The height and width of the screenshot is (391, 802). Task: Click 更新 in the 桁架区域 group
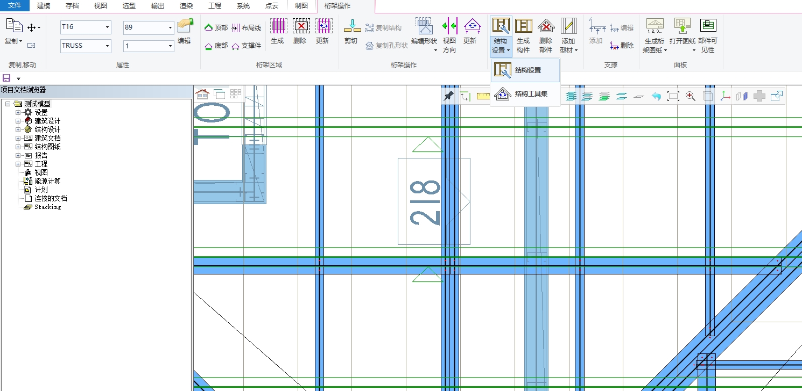pos(323,31)
